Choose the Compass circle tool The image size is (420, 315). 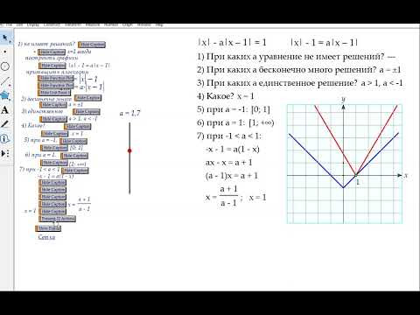pos(5,66)
